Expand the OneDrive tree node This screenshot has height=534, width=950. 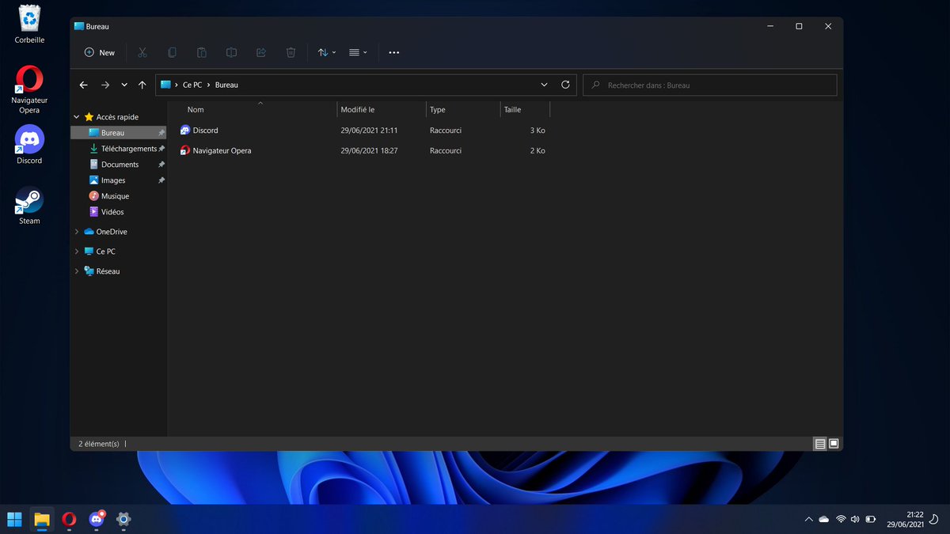click(x=77, y=232)
